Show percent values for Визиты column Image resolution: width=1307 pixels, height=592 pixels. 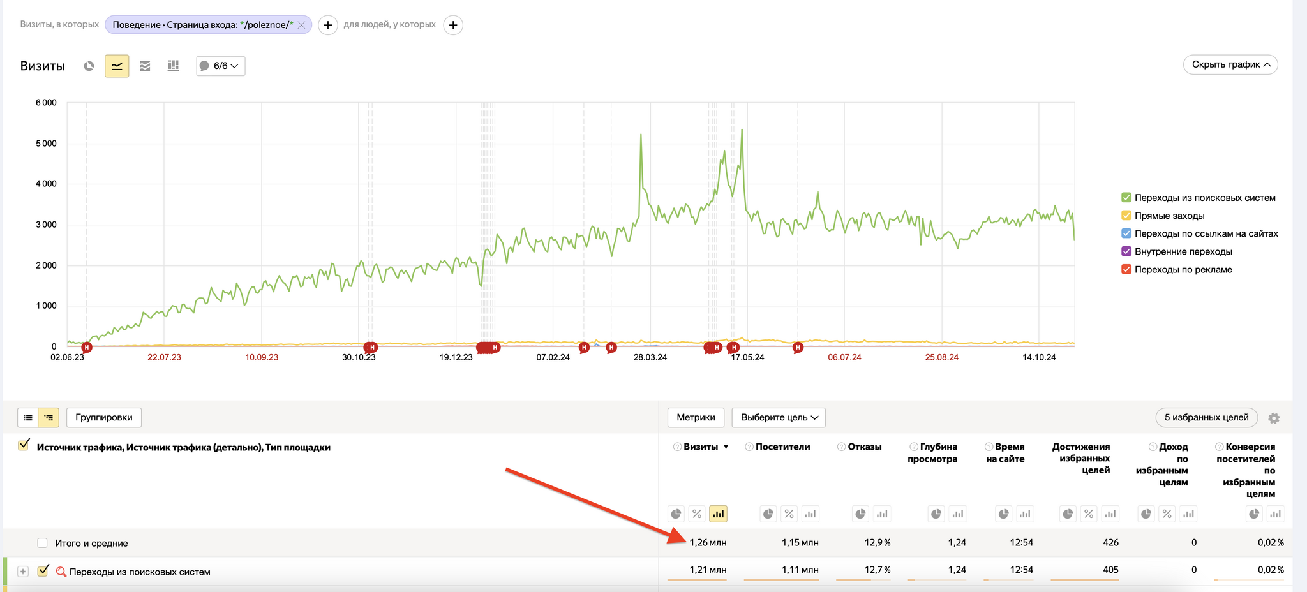coord(697,514)
